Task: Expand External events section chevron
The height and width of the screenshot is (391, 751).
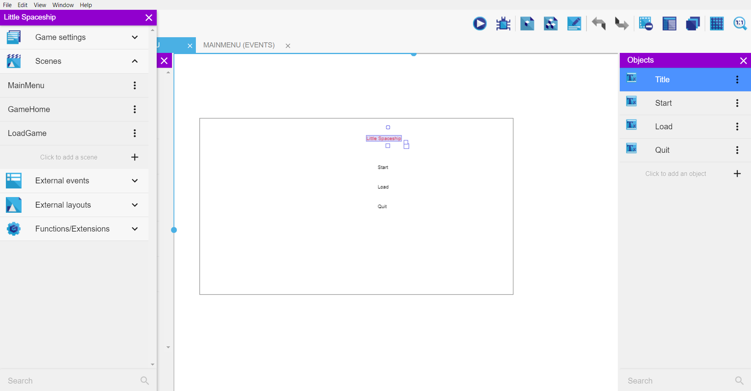Action: (135, 181)
